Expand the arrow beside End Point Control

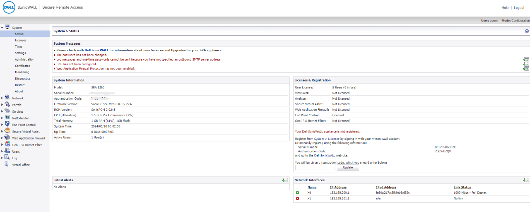2,125
